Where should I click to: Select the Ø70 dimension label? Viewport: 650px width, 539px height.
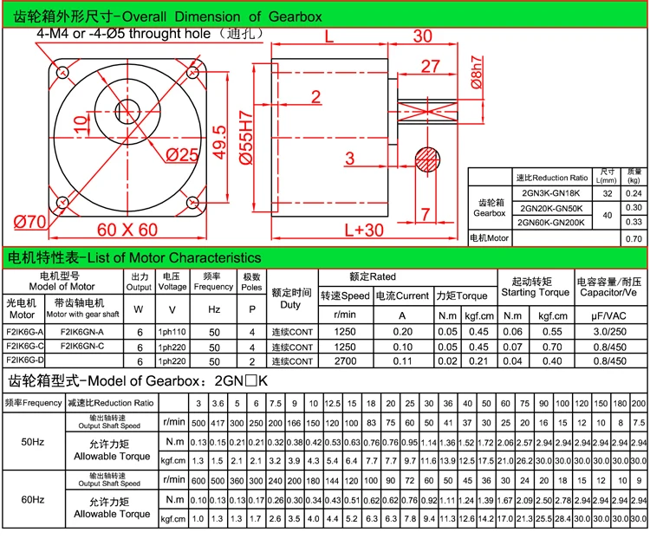click(29, 222)
